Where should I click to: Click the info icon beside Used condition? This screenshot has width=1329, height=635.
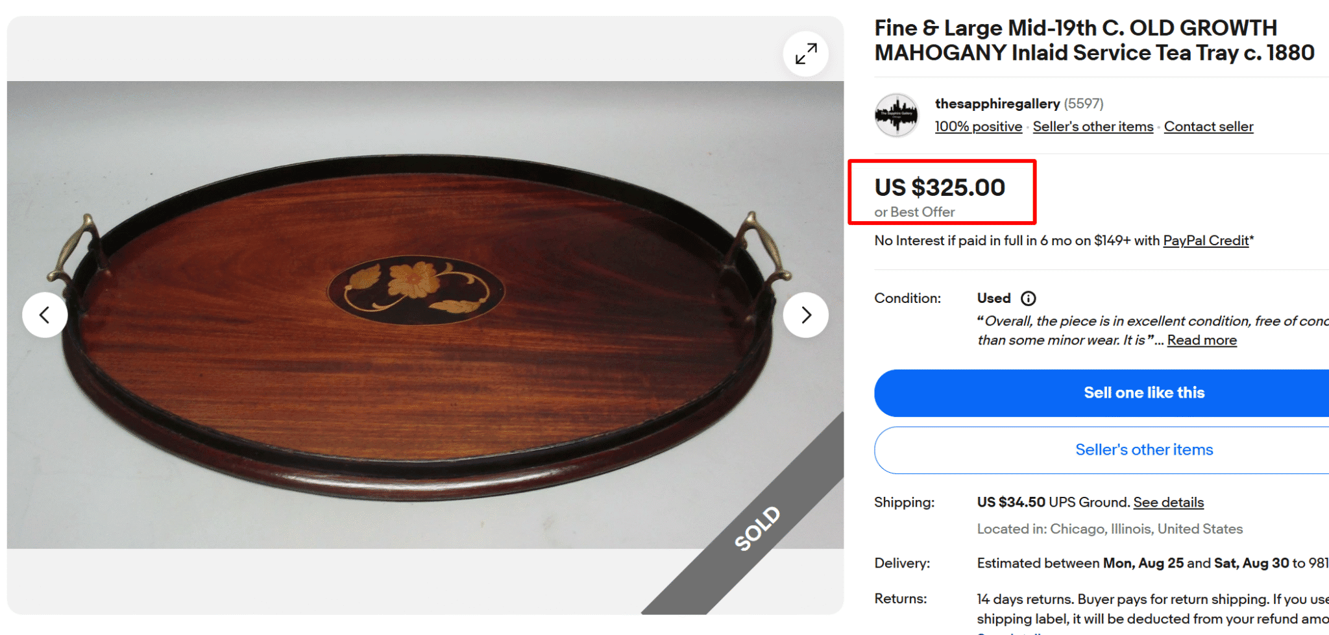pos(1029,298)
